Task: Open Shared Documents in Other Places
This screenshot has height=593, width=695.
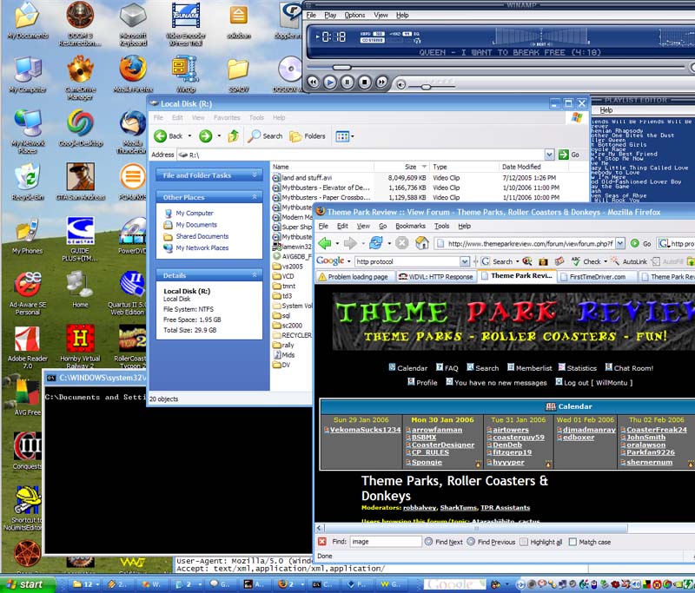Action: tap(202, 236)
